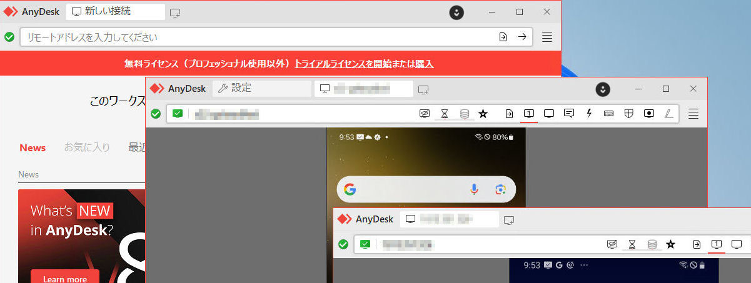Open the What's NEW in AnyDesk news thumbnail
The height and width of the screenshot is (283, 751).
point(82,236)
